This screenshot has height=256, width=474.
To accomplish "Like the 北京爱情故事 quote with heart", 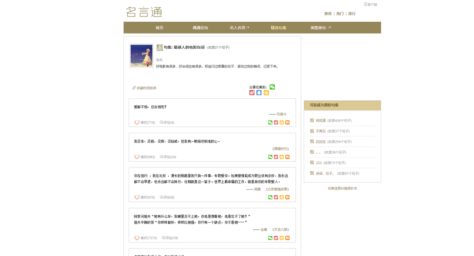I will (137, 197).
